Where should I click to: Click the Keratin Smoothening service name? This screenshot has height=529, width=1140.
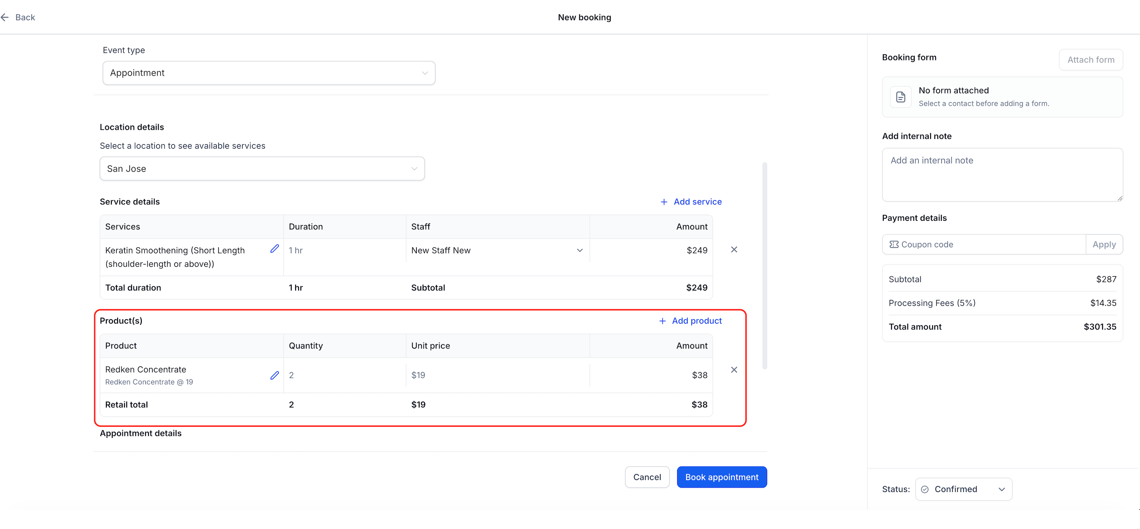175,257
